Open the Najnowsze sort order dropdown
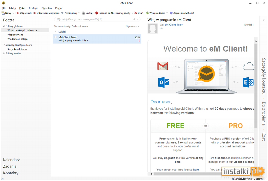This screenshot has height=181, width=268. point(133,26)
